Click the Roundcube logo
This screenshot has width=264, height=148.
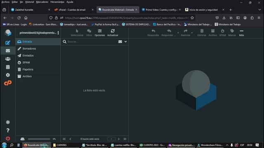(8, 33)
